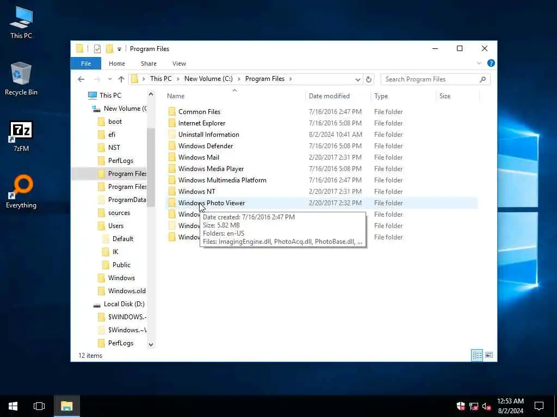557x417 pixels.
Task: Click the navigation pane scroll down arrow
Action: 151,344
